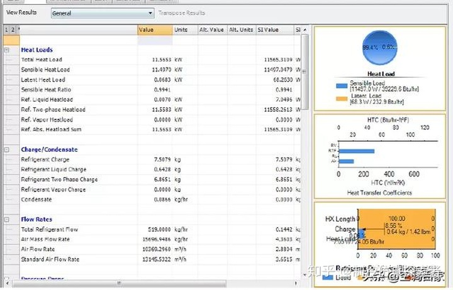The image size is (453, 290).
Task: Click the blue Sensible Load legend swatch
Action: point(342,86)
